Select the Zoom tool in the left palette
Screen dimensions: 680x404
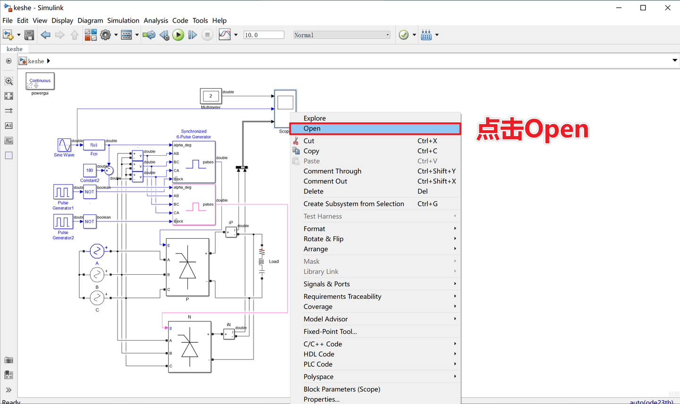[x=8, y=81]
